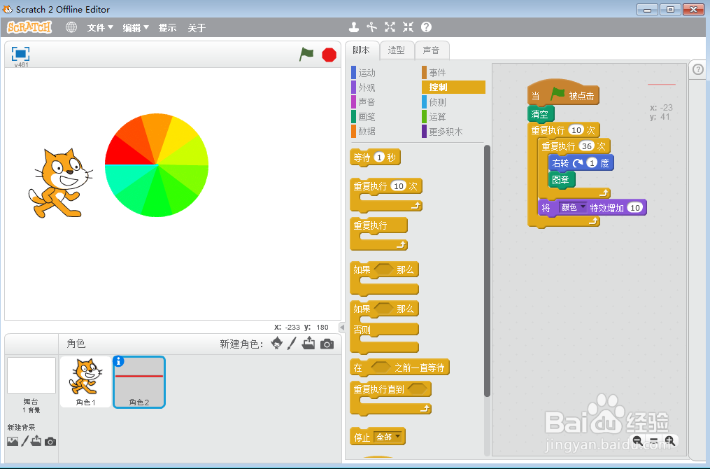Select the 数据 data category
The height and width of the screenshot is (469, 710).
[x=367, y=132]
